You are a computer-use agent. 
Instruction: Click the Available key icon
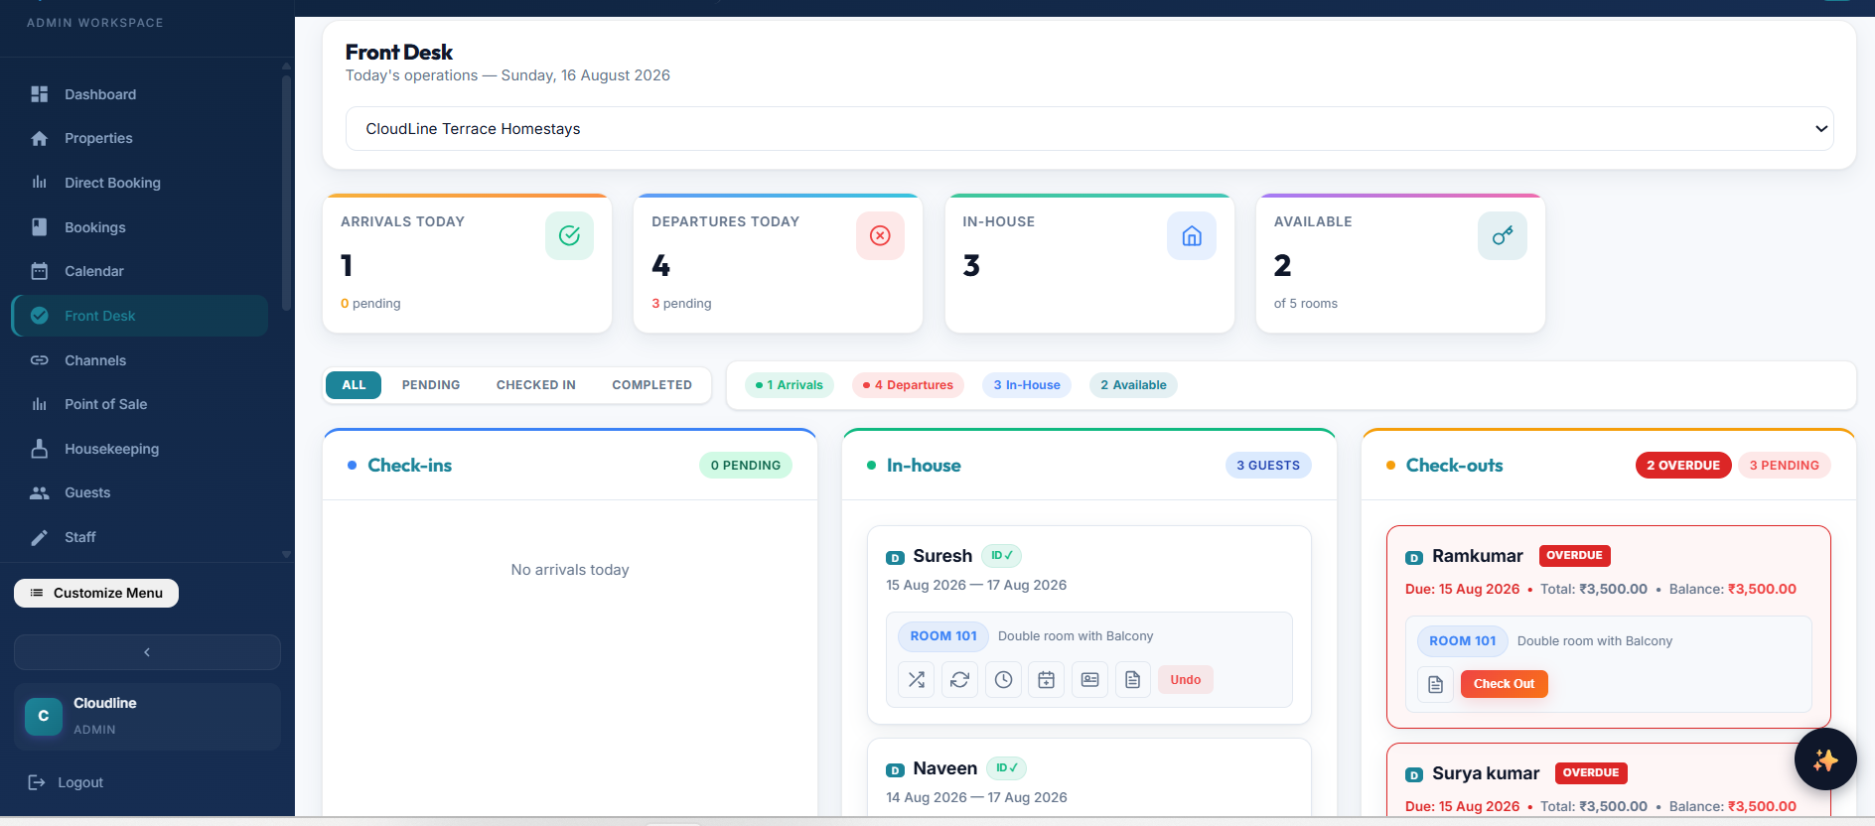[1503, 235]
